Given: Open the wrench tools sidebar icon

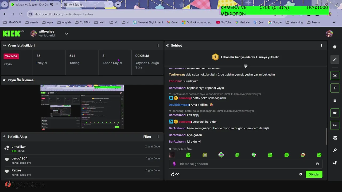Looking at the screenshot, I should point(335,150).
